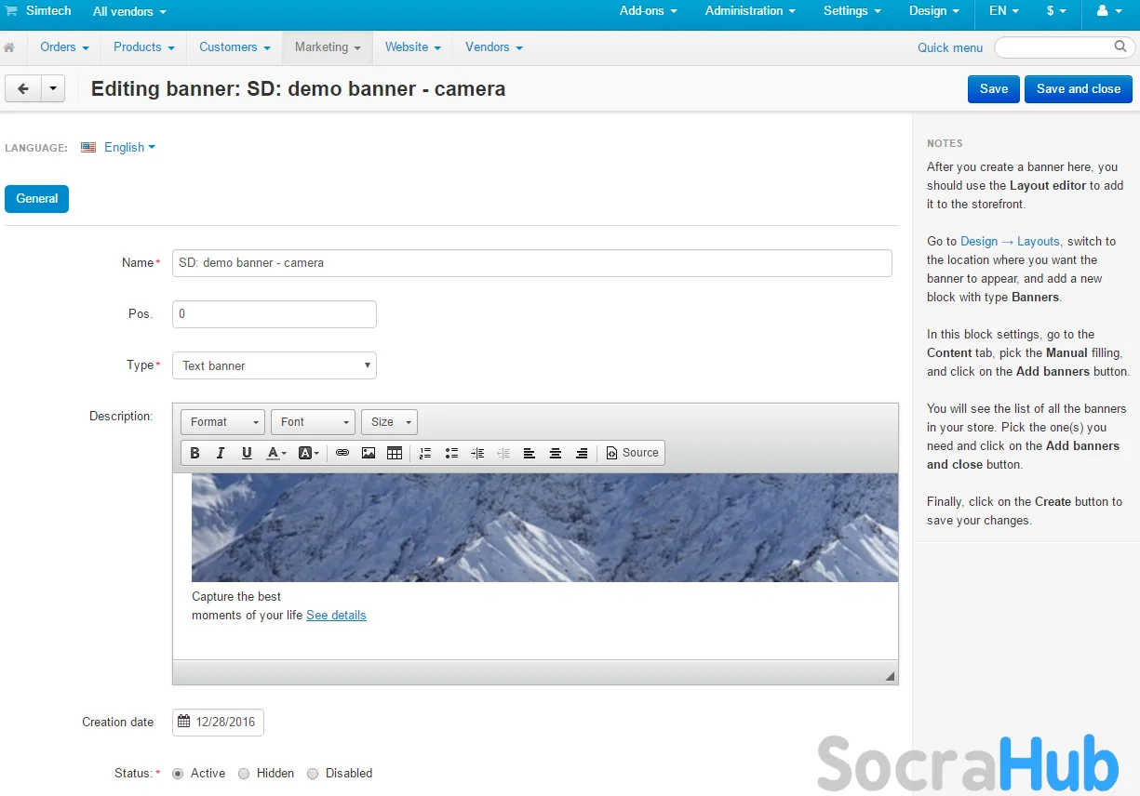This screenshot has width=1140, height=796.
Task: Insert a table in the description
Action: (x=395, y=453)
